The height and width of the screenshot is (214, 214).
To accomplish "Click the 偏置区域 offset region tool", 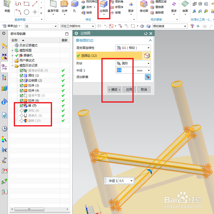I will click(158, 2).
